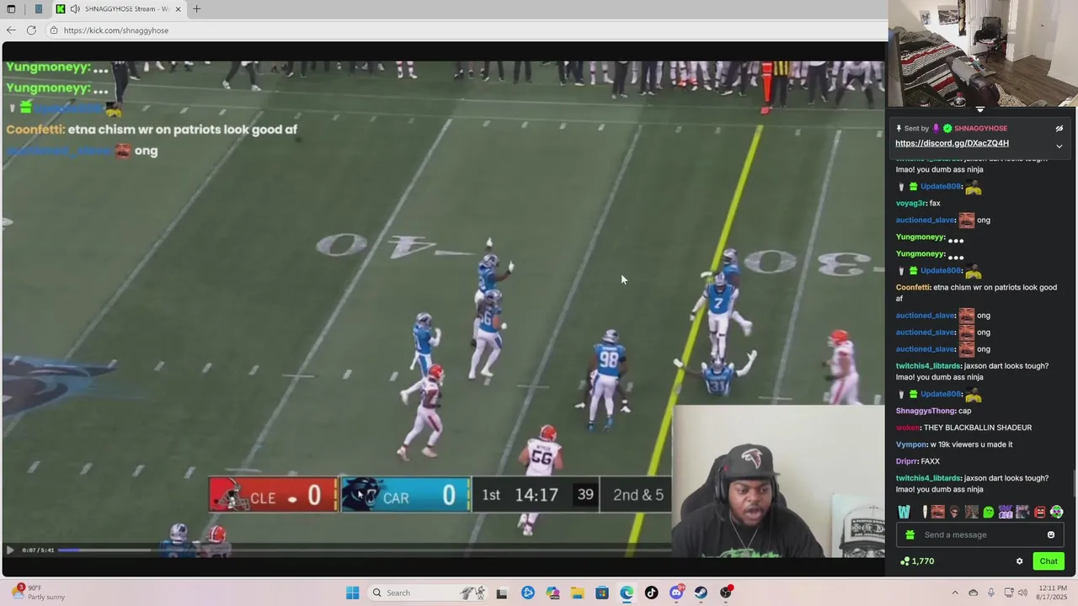Expand the pinned message chevron
This screenshot has height=606, width=1078.
click(1059, 146)
